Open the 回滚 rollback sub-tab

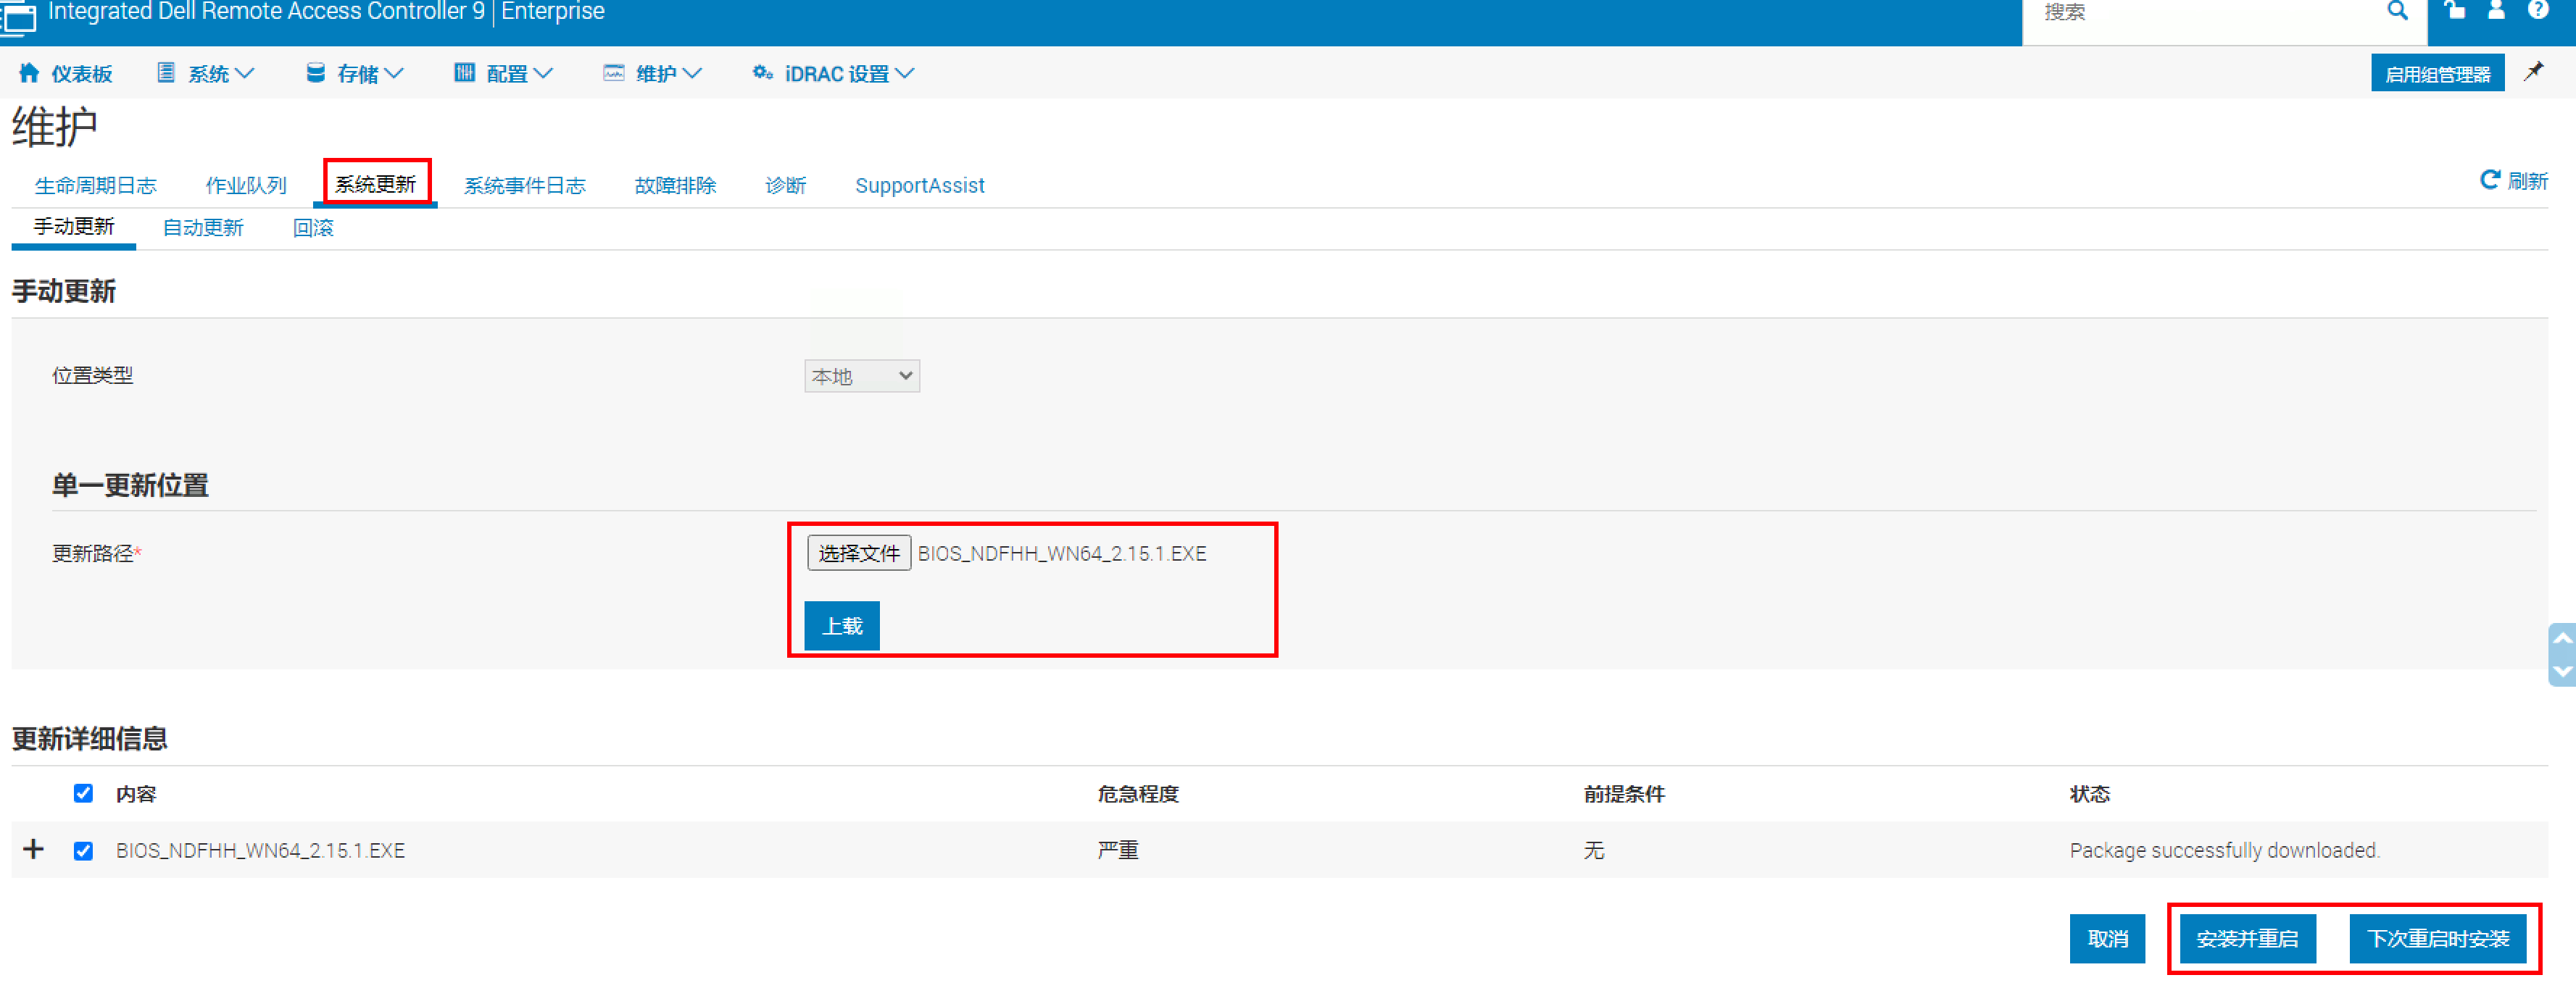coord(313,227)
